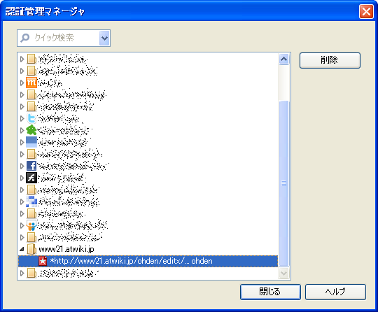Click the 閉じる (close) button
This screenshot has height=312, width=378.
tap(270, 292)
